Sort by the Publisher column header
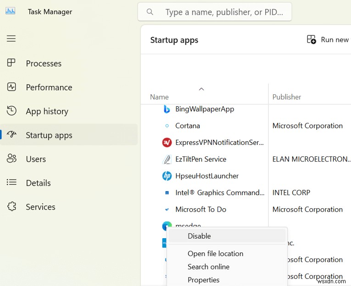351x286 pixels. (286, 97)
